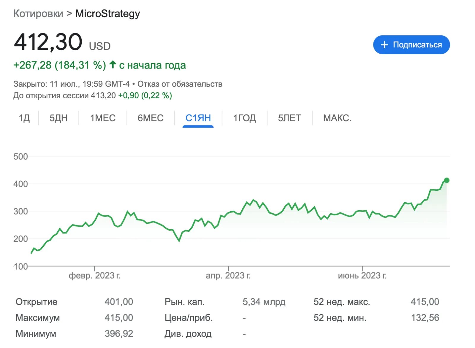The height and width of the screenshot is (348, 475).
Task: Click the февр. 2023 г. axis marker
Action: (95, 276)
